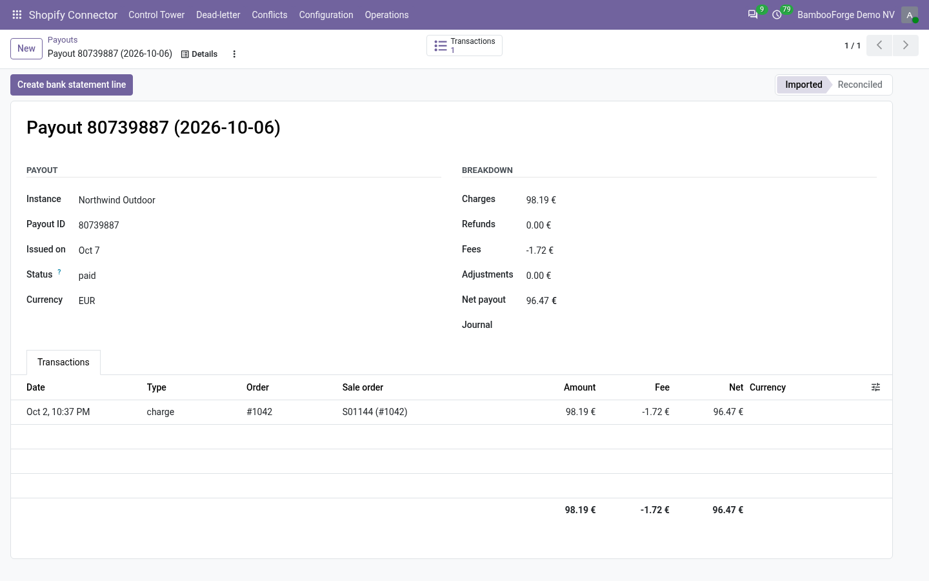Screen dimensions: 929x581
Task: Open the vertical three-dot actions menu
Action: (x=234, y=54)
